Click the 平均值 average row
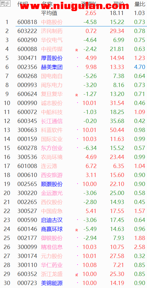This screenshot has height=288, width=147. pos(74,13)
